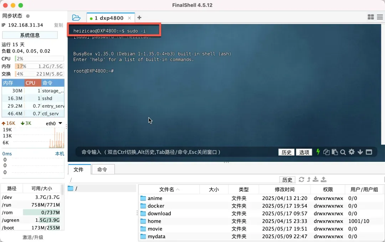Click the upload icon in file toolbar
This screenshot has width=385, height=242.
[324, 179]
